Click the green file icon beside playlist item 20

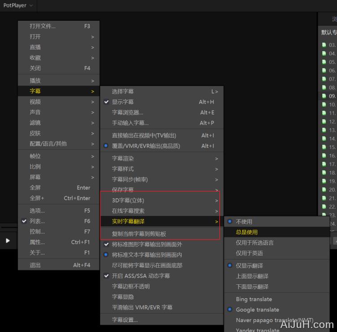(x=324, y=190)
